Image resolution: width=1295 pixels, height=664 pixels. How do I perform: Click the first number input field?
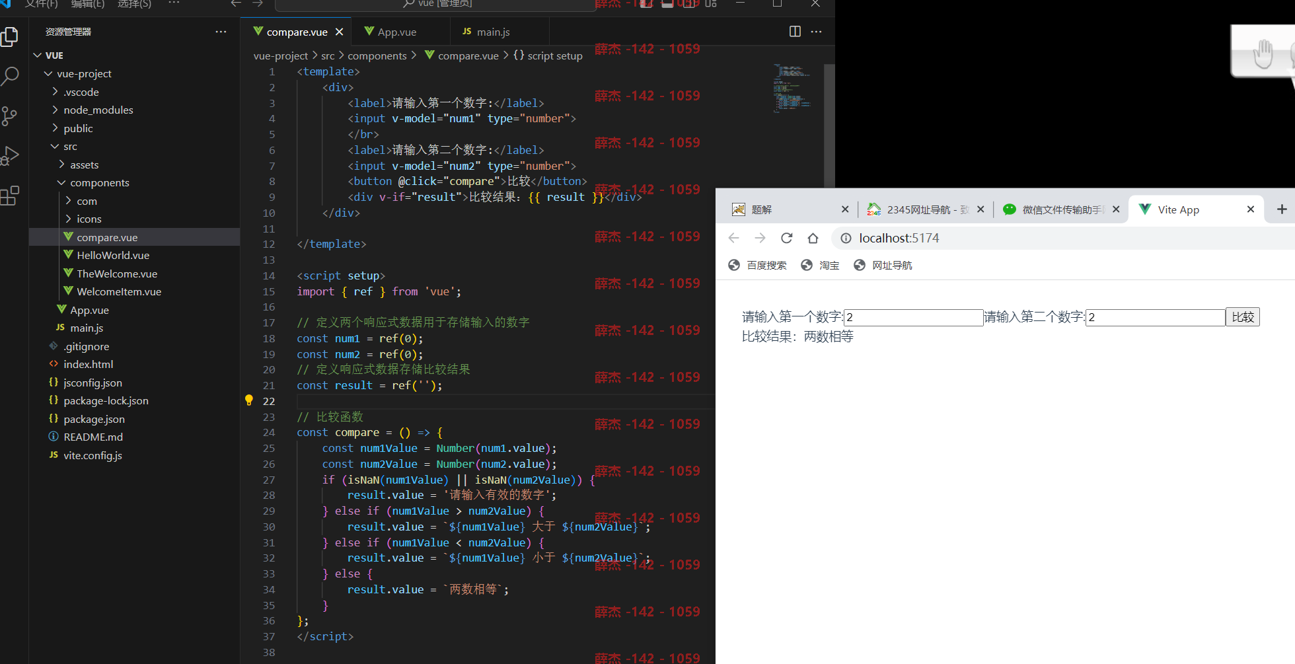click(914, 318)
